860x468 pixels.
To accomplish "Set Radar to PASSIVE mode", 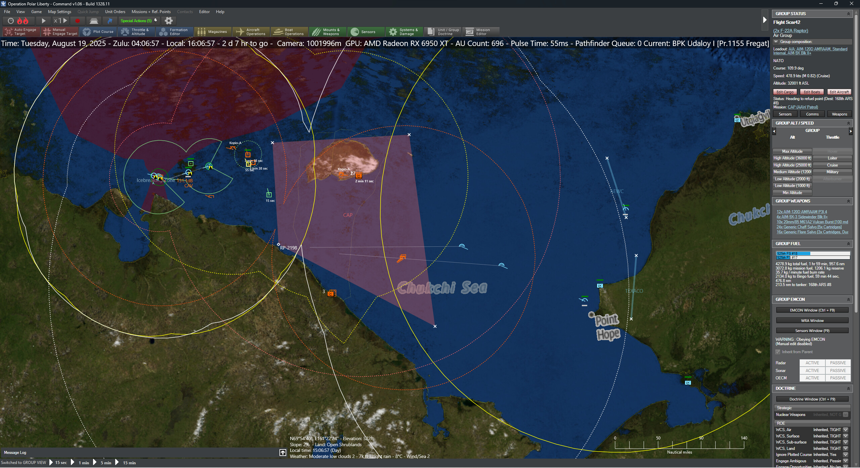I will click(x=837, y=363).
